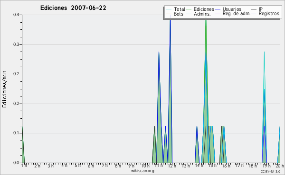Click the 0.4 y-axis value
The width and height of the screenshot is (285, 175).
(16, 15)
